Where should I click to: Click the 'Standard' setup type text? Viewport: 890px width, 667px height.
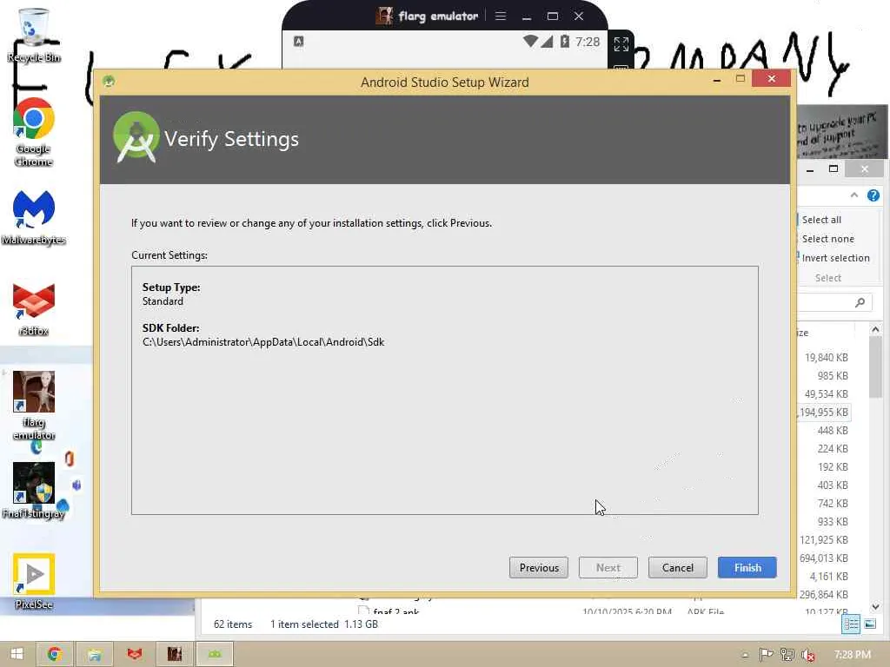163,301
